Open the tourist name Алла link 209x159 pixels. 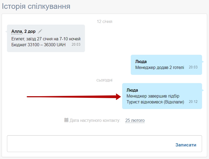click(x=17, y=31)
